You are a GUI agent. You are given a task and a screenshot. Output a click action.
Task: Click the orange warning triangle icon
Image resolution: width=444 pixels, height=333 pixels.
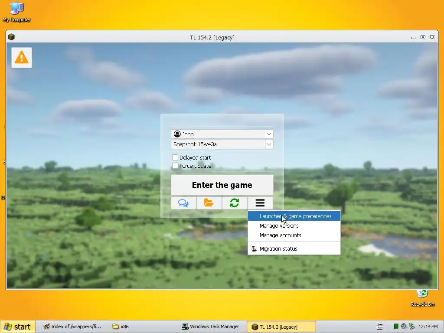coord(22,58)
